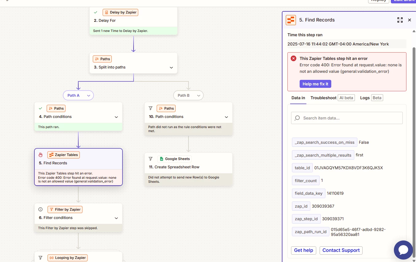Click the Looping by Zapier badge
416x262 pixels.
click(x=68, y=258)
